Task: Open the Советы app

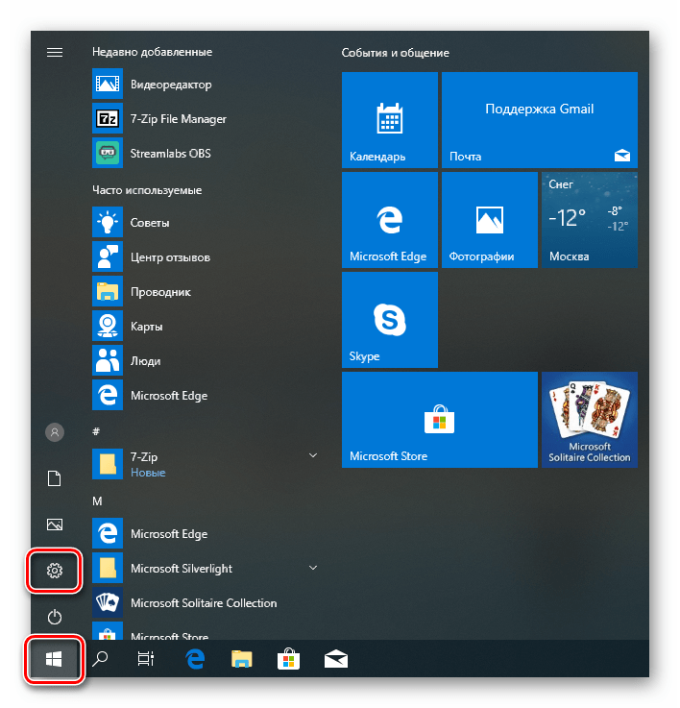Action: click(207, 222)
